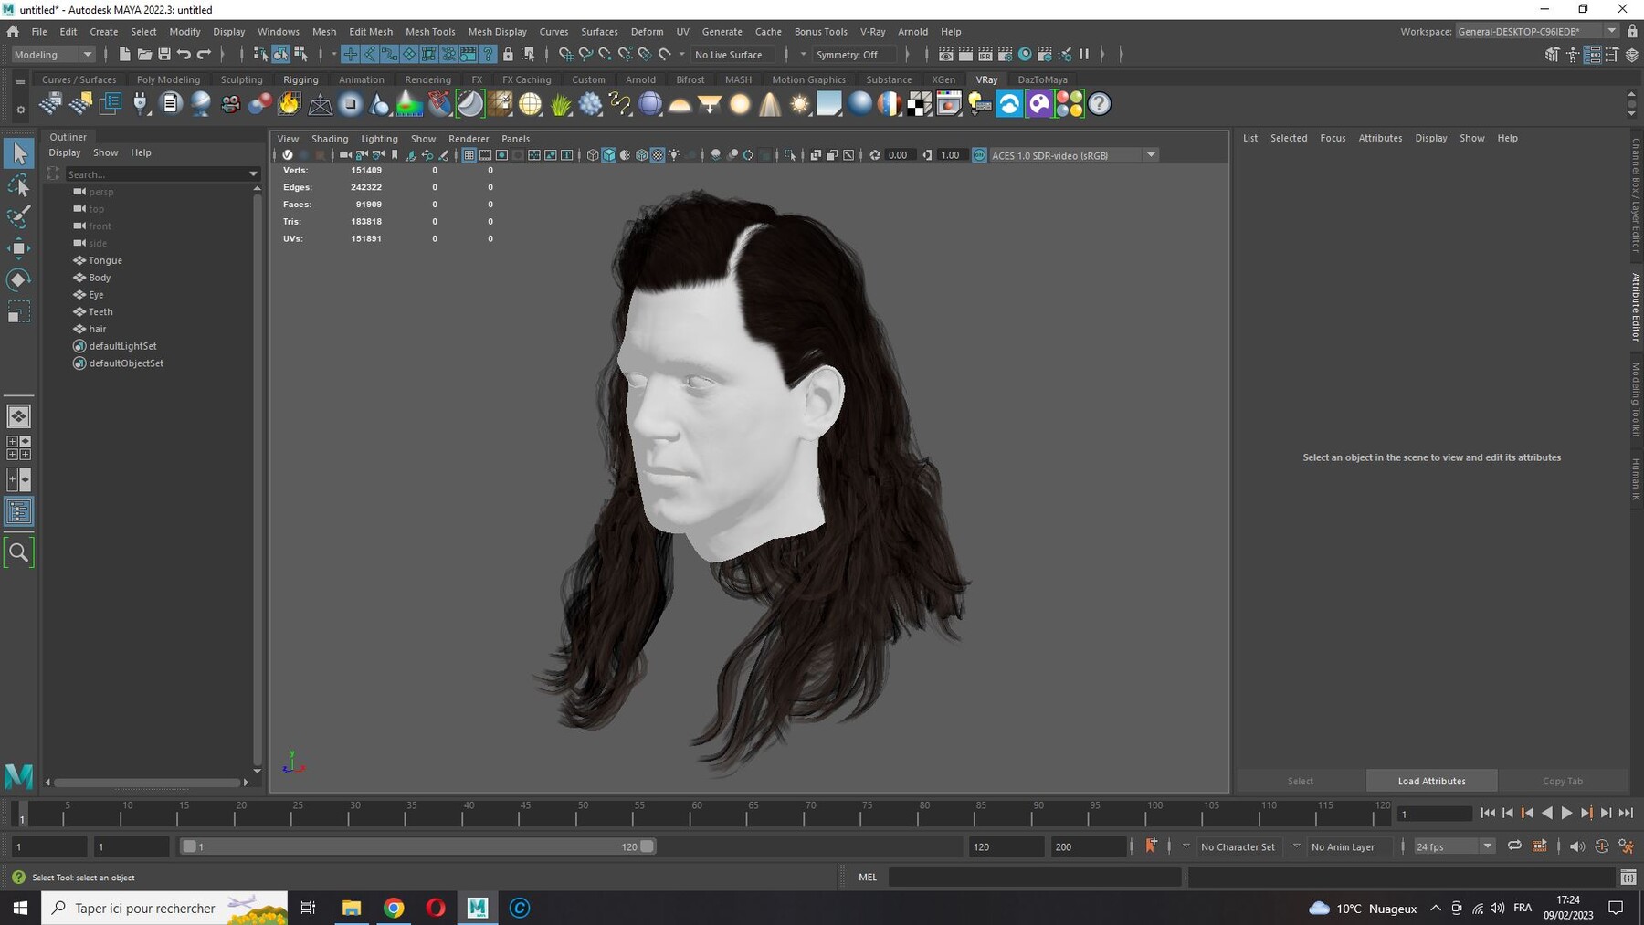Open the 24 fps frame rate dropdown

1454,846
